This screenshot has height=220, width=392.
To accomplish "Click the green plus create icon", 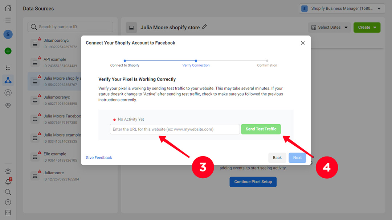I will pos(8,51).
